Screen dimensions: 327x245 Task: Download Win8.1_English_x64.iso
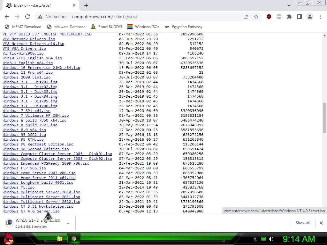click(27, 63)
